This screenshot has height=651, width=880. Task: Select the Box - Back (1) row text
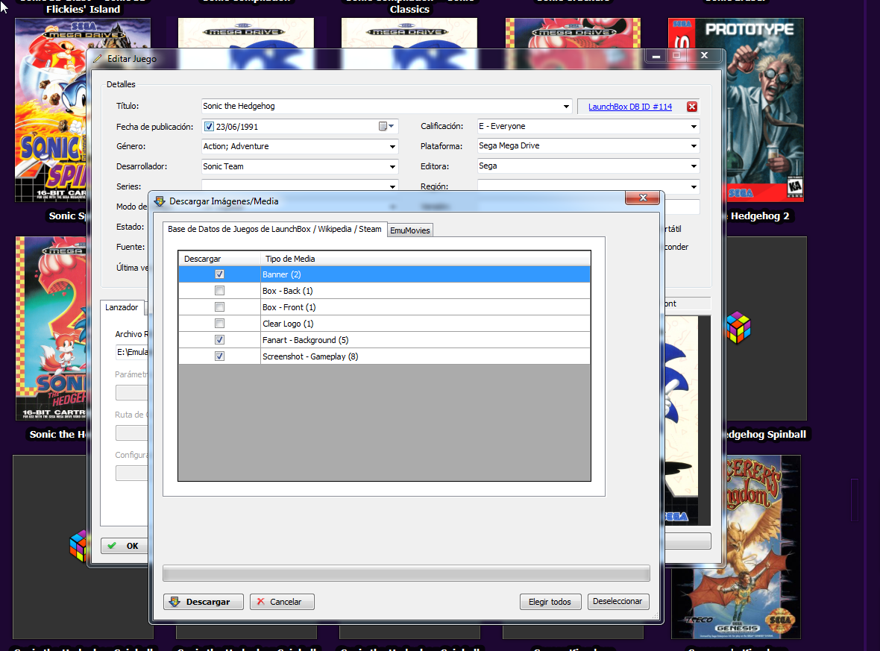[x=287, y=291]
